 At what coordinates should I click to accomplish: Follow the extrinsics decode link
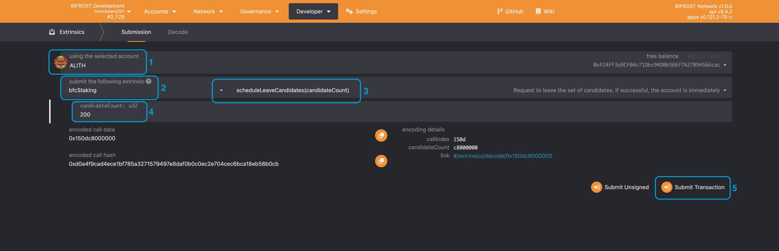[502, 156]
